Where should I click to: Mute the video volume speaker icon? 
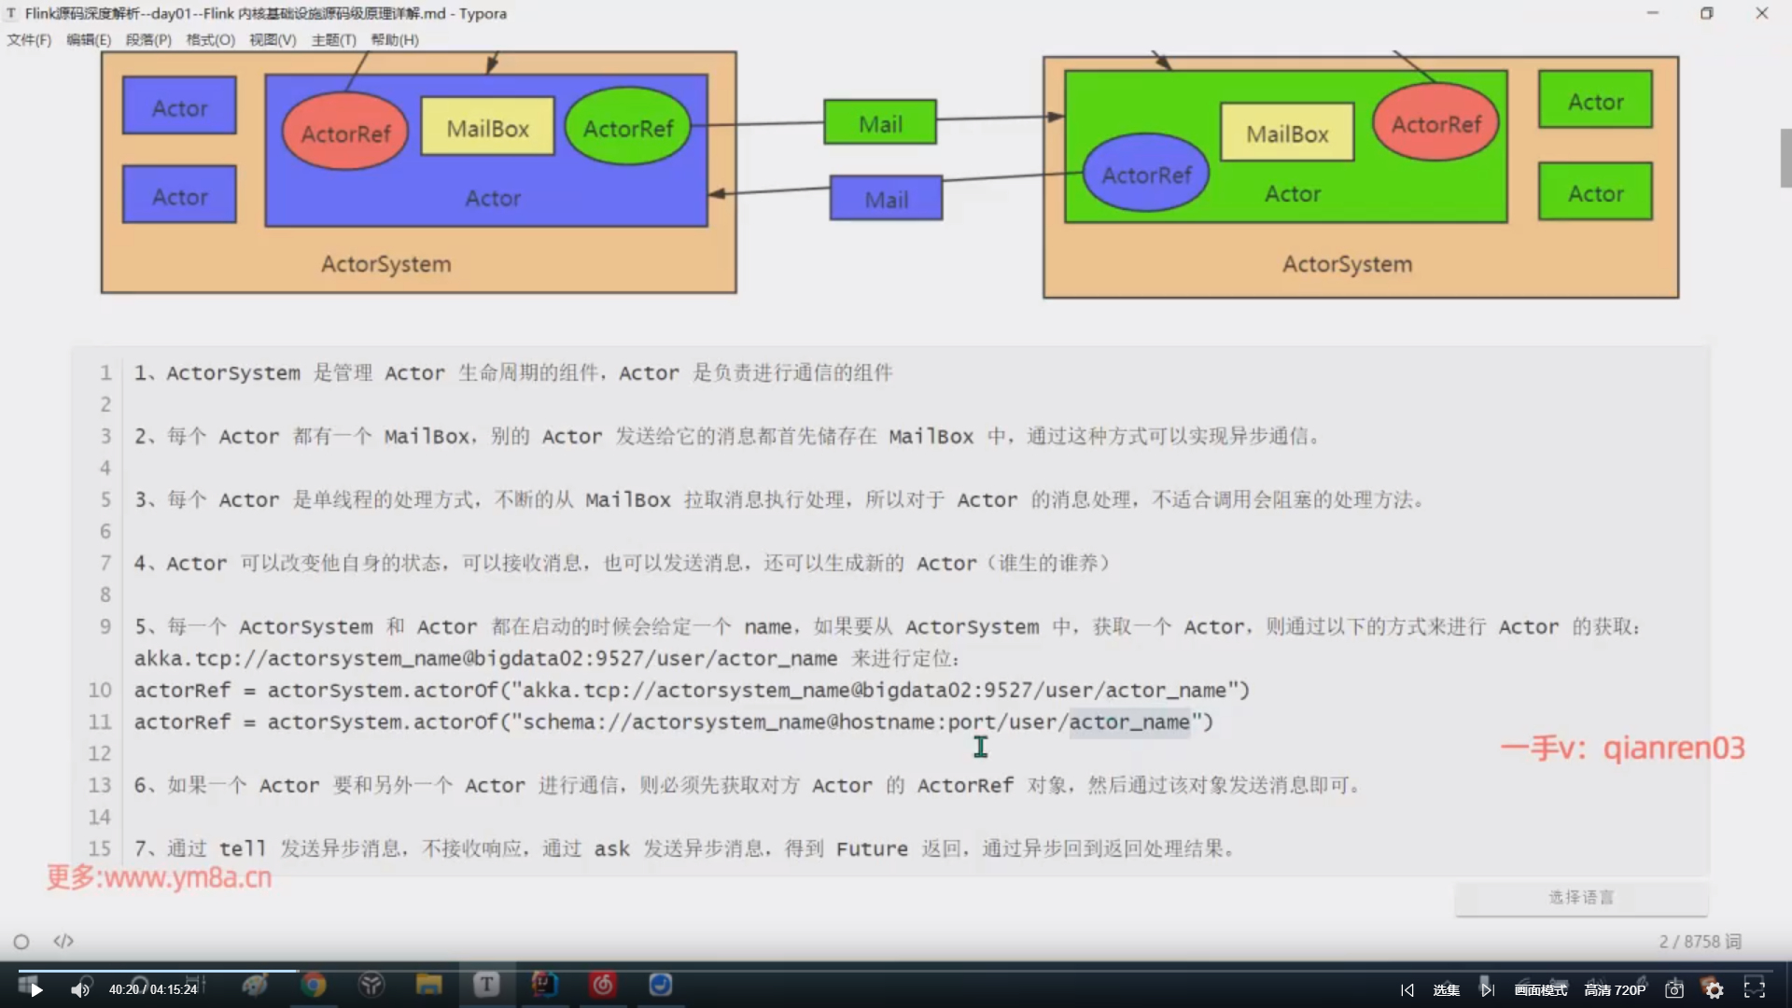tap(80, 990)
